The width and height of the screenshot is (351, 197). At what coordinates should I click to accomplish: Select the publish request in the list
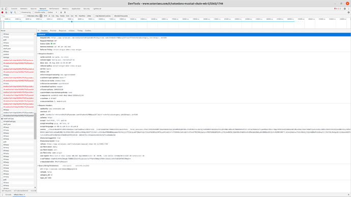[6, 54]
